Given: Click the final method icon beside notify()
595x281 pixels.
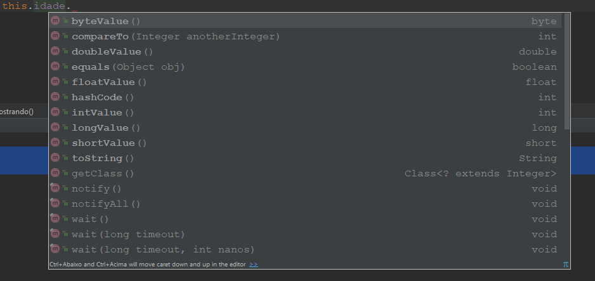Looking at the screenshot, I should [55, 188].
